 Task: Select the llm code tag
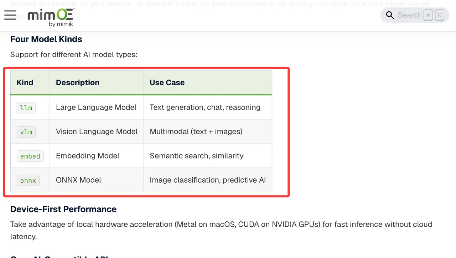pyautogui.click(x=26, y=108)
